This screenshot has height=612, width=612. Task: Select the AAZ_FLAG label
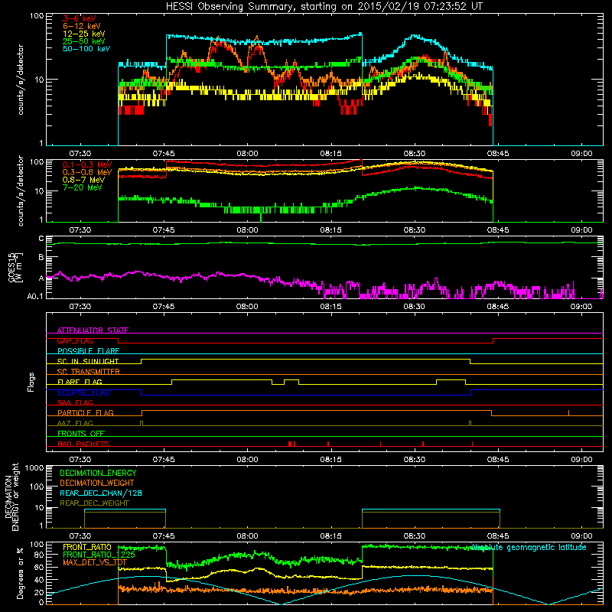75,423
